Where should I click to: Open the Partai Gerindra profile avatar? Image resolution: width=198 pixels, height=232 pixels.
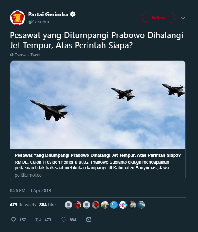pos(18,18)
